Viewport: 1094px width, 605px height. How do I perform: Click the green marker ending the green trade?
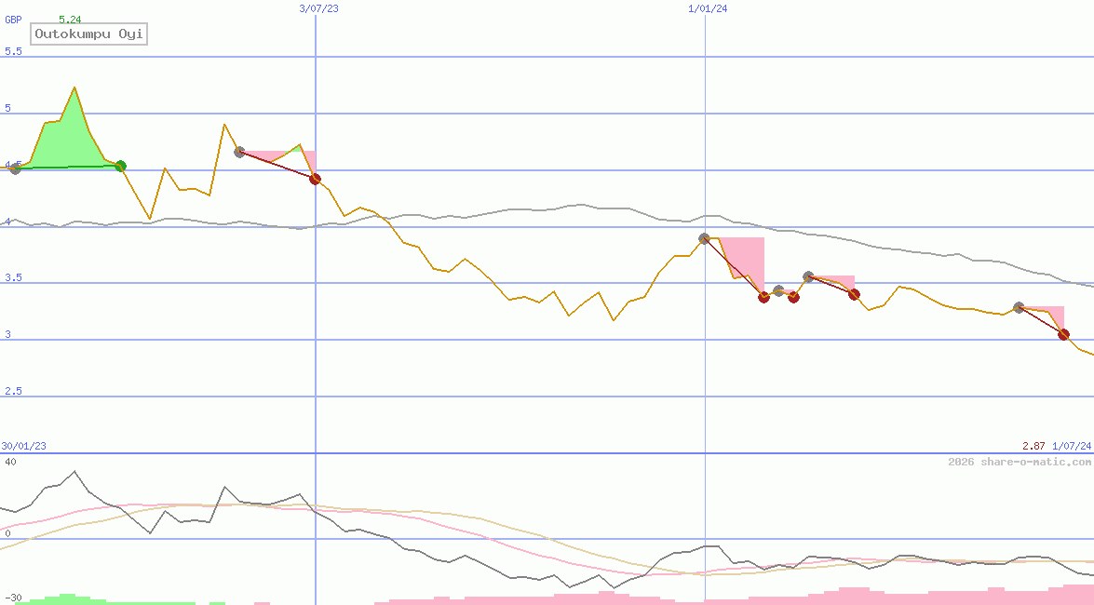pyautogui.click(x=120, y=166)
